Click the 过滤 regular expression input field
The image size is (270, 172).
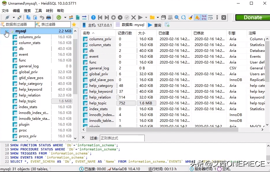122,138
